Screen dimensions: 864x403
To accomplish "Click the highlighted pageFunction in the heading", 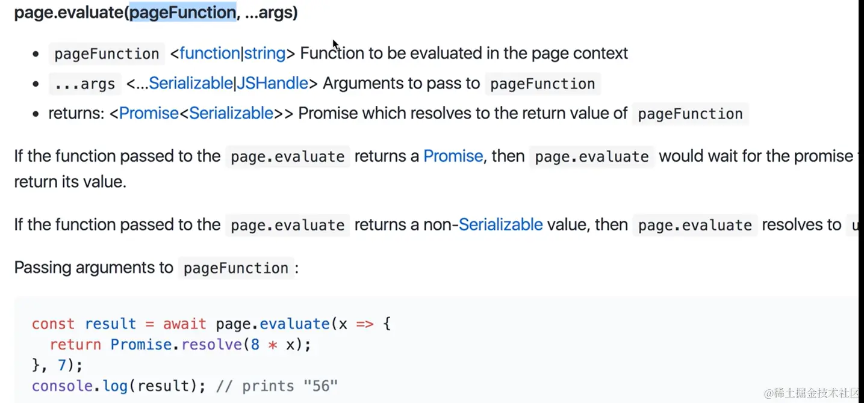I will click(182, 13).
